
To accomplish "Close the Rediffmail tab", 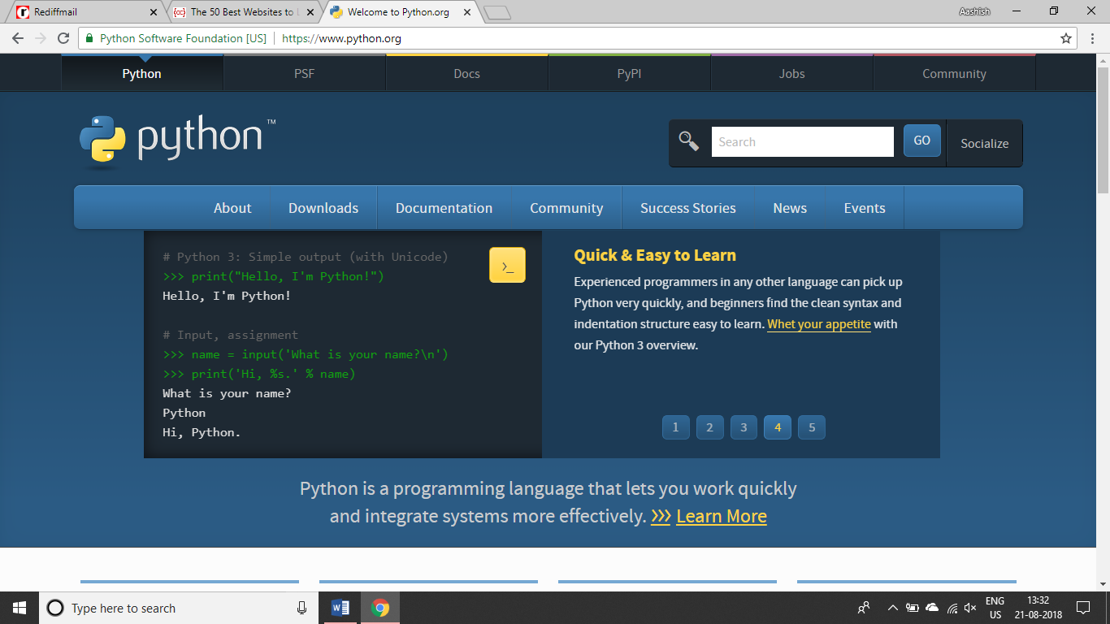I will [x=154, y=12].
